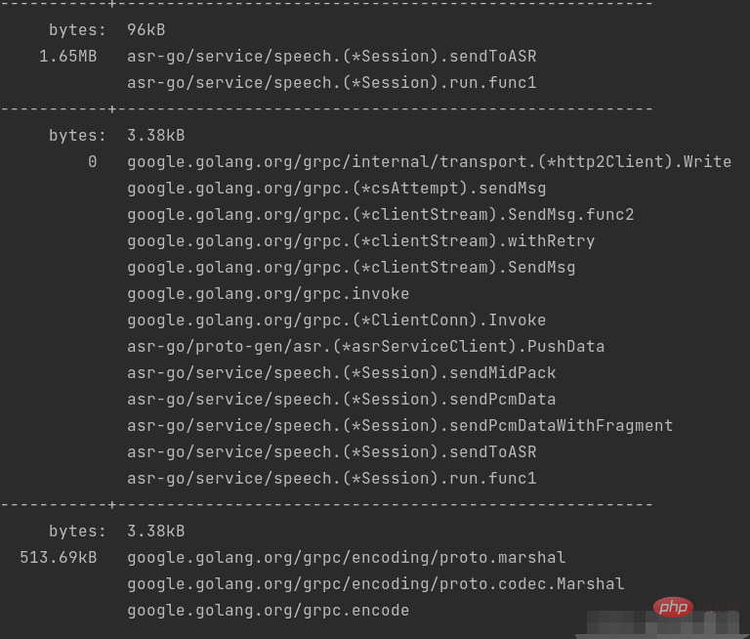
Task: Click the proto.marshal stack line
Action: [346, 558]
